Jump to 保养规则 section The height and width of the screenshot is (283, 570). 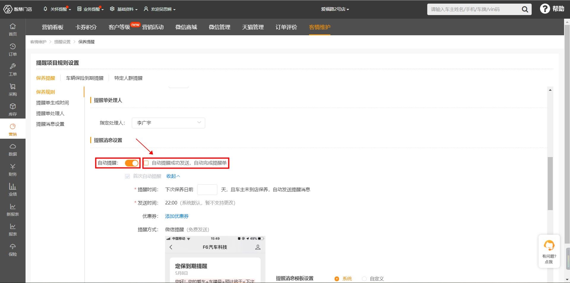(x=46, y=92)
